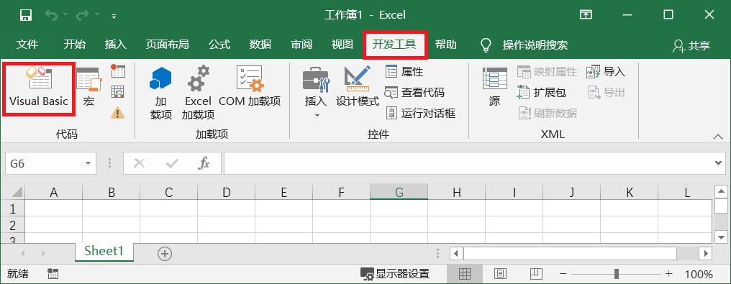Switch to the 公式 tab
This screenshot has width=731, height=284.
tap(219, 45)
